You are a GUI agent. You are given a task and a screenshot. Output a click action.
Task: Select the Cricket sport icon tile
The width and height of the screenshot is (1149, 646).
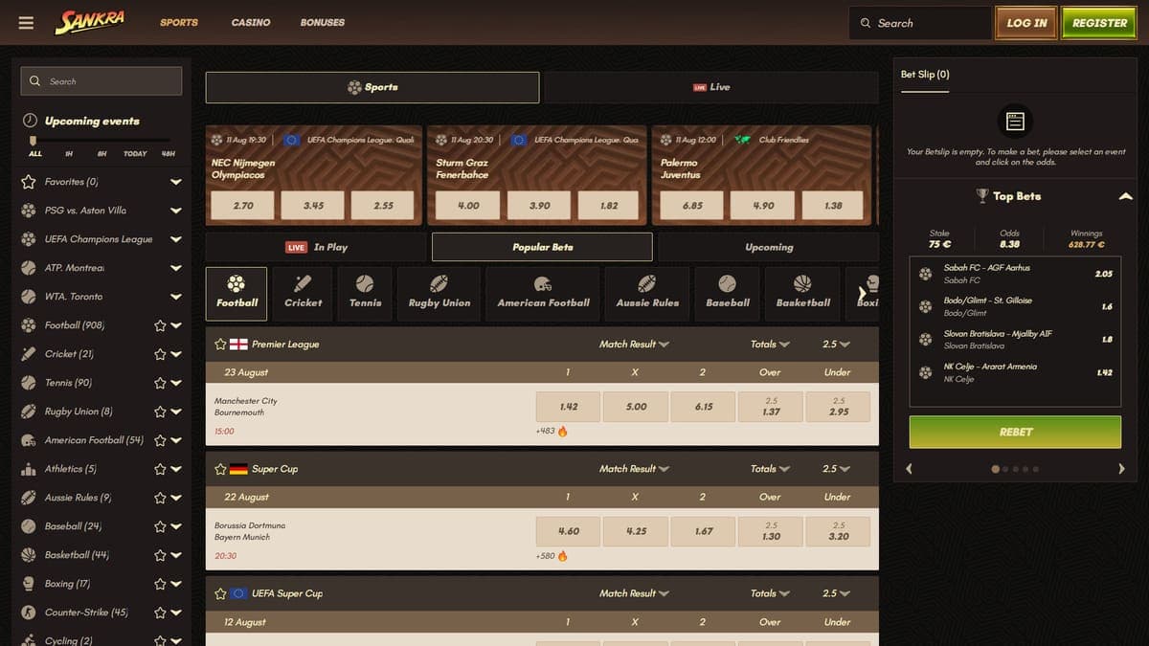pos(303,294)
